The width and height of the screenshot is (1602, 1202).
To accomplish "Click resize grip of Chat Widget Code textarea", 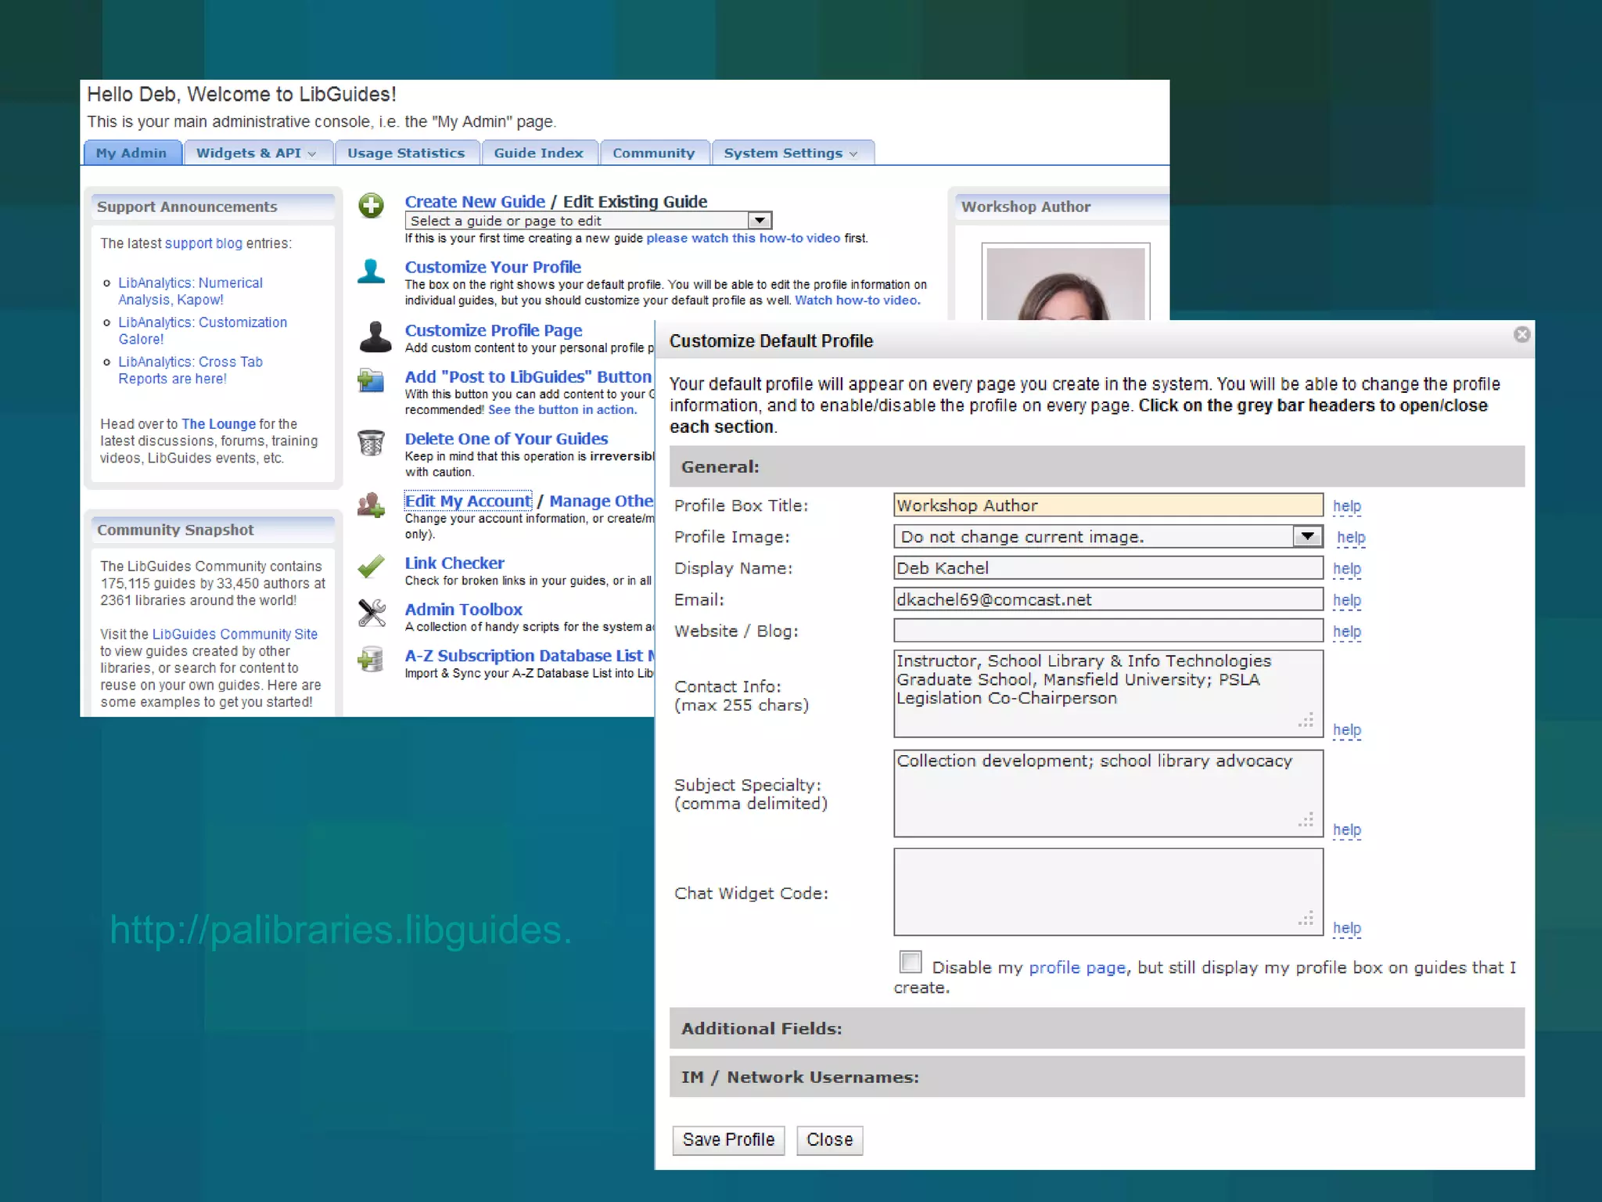I will click(1306, 919).
